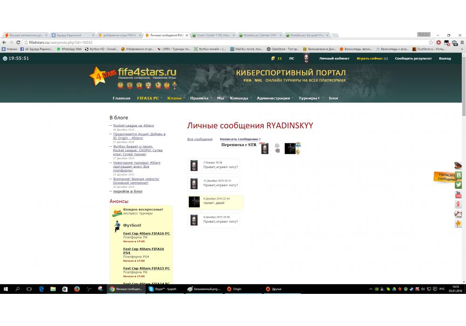The width and height of the screenshot is (466, 326).
Task: Click the browser reload button
Action: [x=18, y=42]
